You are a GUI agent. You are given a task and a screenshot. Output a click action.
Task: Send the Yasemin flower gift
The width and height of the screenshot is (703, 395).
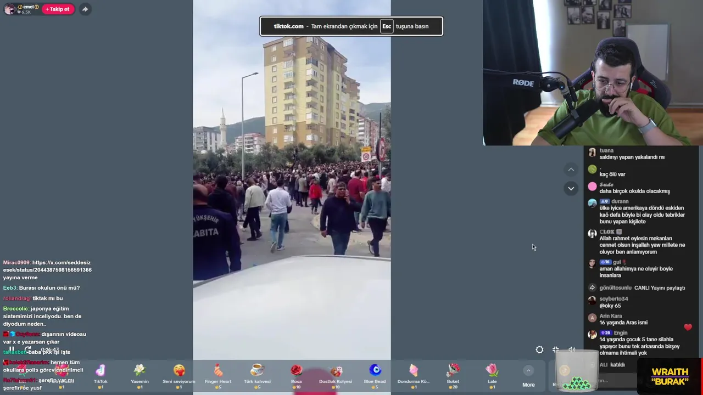point(140,376)
